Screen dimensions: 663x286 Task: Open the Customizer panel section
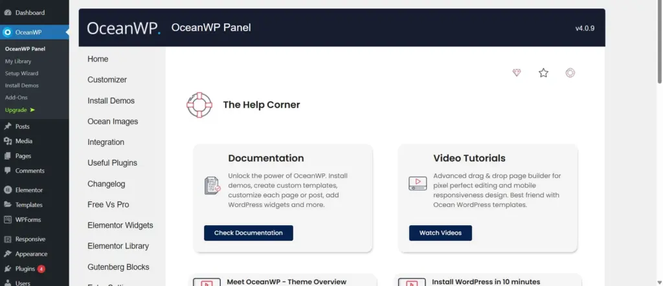[107, 80]
